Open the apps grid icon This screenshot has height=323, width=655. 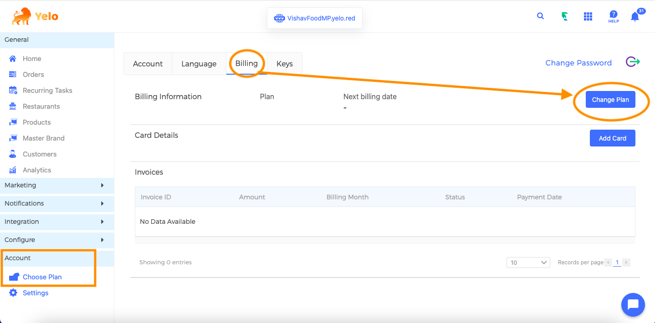(x=588, y=16)
